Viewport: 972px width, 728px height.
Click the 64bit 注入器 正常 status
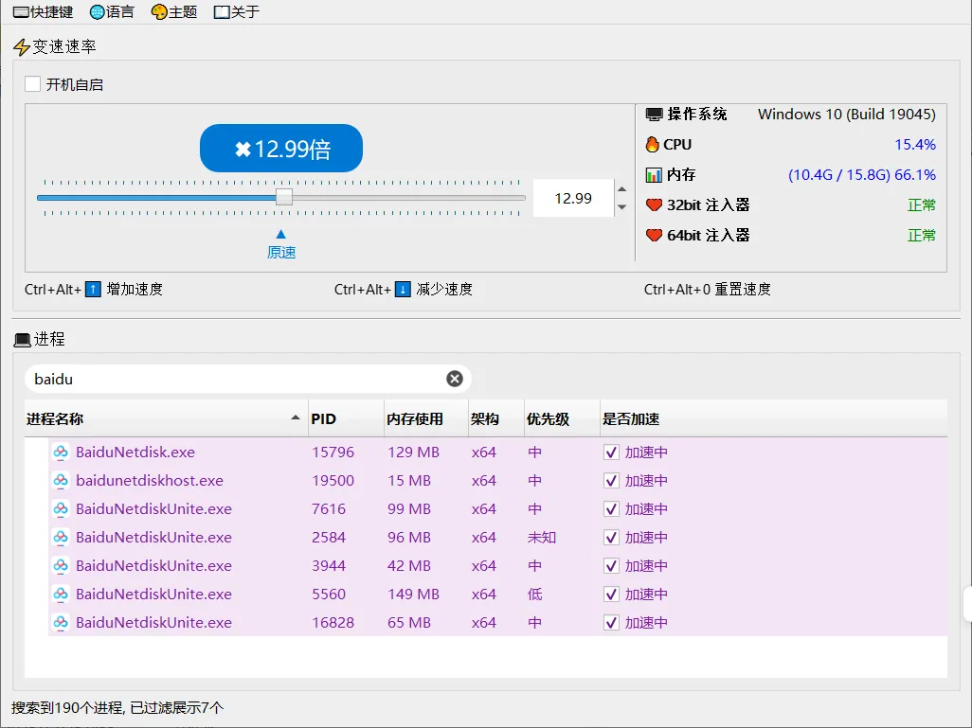click(x=922, y=236)
